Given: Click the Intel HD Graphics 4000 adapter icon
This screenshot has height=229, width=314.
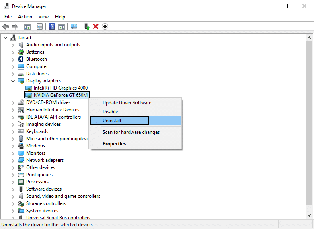Looking at the screenshot, I should (29, 88).
